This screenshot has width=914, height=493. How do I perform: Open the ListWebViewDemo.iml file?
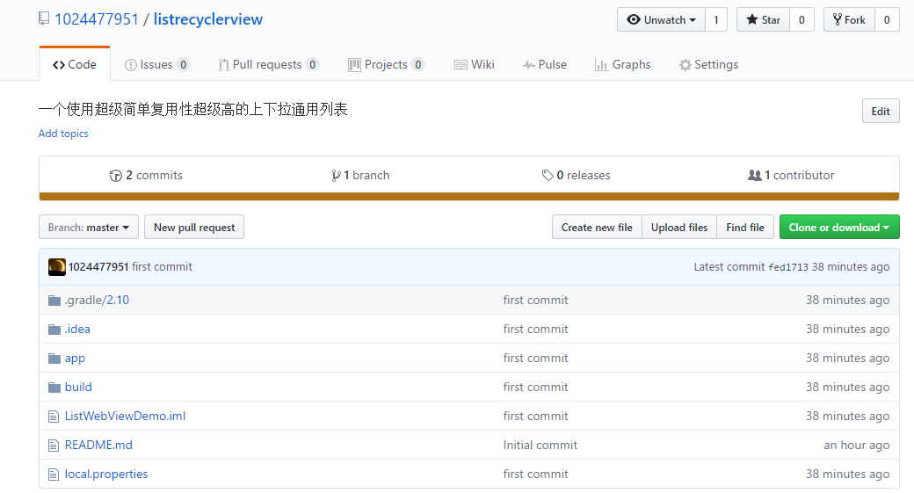126,416
